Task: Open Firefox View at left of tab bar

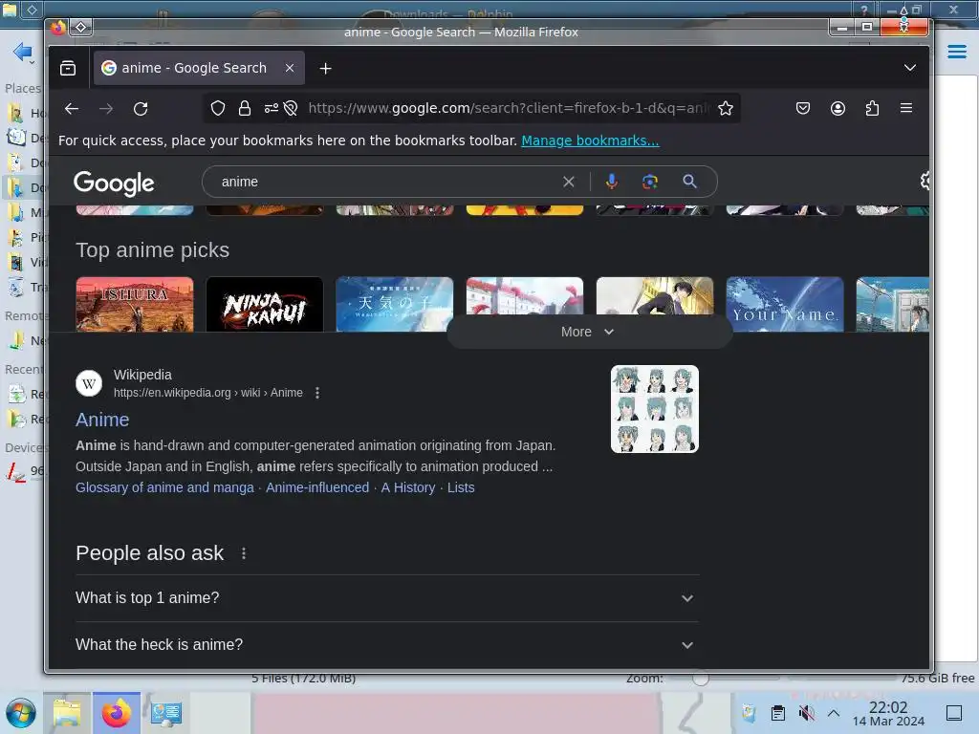Action: pyautogui.click(x=68, y=68)
